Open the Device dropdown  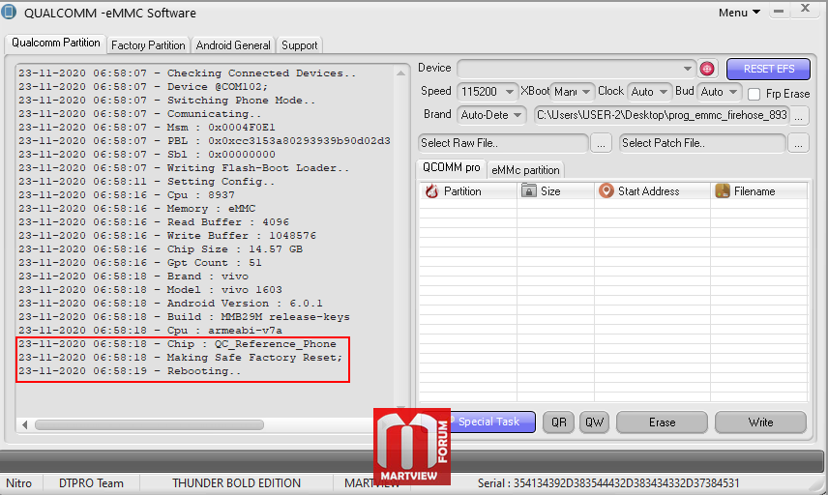pos(576,69)
